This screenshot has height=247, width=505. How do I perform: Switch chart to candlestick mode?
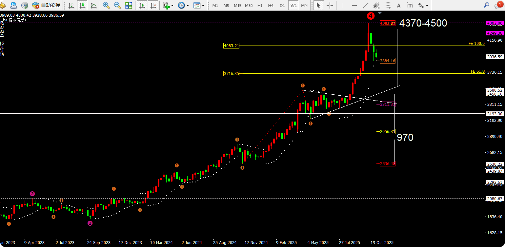[82, 5]
